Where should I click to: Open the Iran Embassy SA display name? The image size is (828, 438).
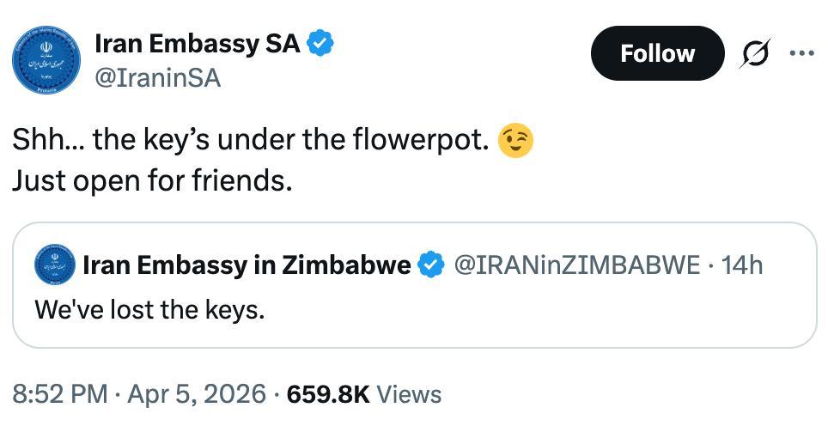coord(197,44)
